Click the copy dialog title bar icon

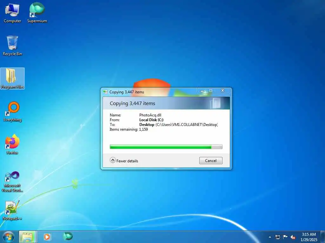coord(105,92)
